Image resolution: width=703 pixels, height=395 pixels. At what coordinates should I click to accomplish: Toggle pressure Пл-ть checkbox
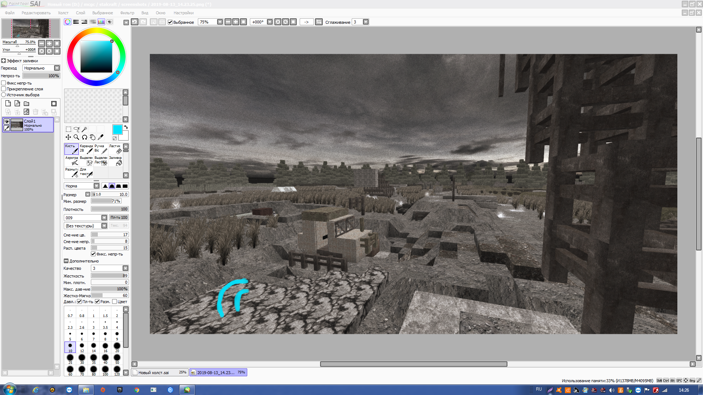(79, 302)
